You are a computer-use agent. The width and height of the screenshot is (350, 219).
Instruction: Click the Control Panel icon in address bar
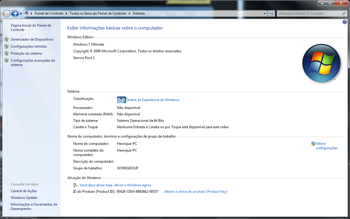tap(26, 13)
